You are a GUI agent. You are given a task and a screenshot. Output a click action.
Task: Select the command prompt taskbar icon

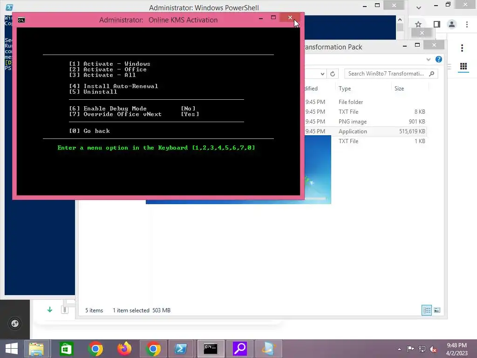pyautogui.click(x=211, y=349)
